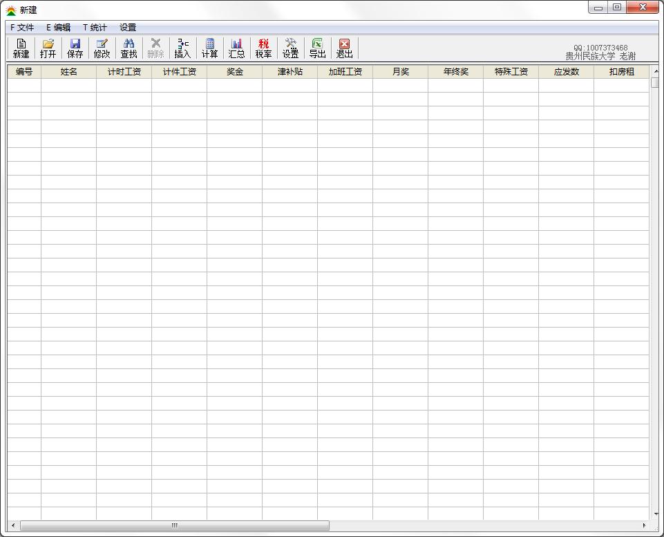Open the F 文件 menu
Viewport: 664px width, 537px height.
pos(22,28)
